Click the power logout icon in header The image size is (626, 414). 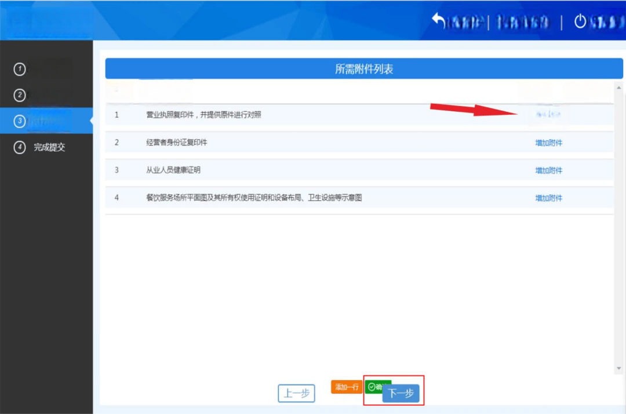580,21
